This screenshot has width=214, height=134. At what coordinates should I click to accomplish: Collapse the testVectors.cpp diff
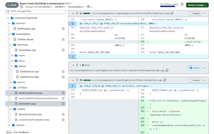click(x=73, y=80)
